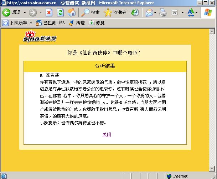Image resolution: width=217 pixels, height=179 pixels.
Task: Open the Search (搜索) panel
Action: coord(91,13)
